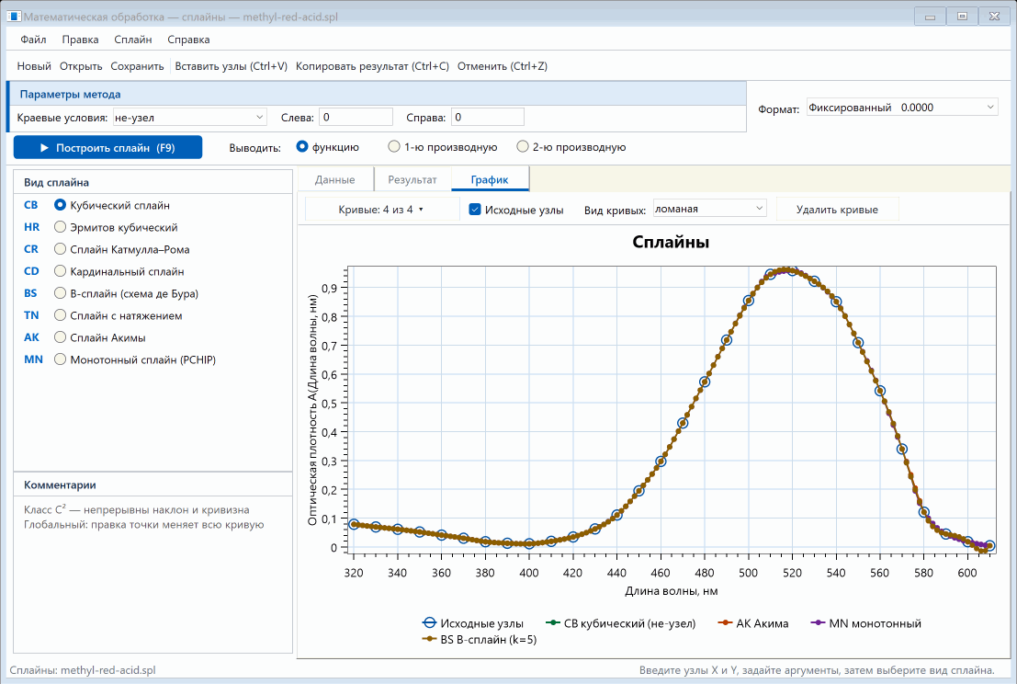
Task: Click the Слева boundary value field
Action: point(356,118)
